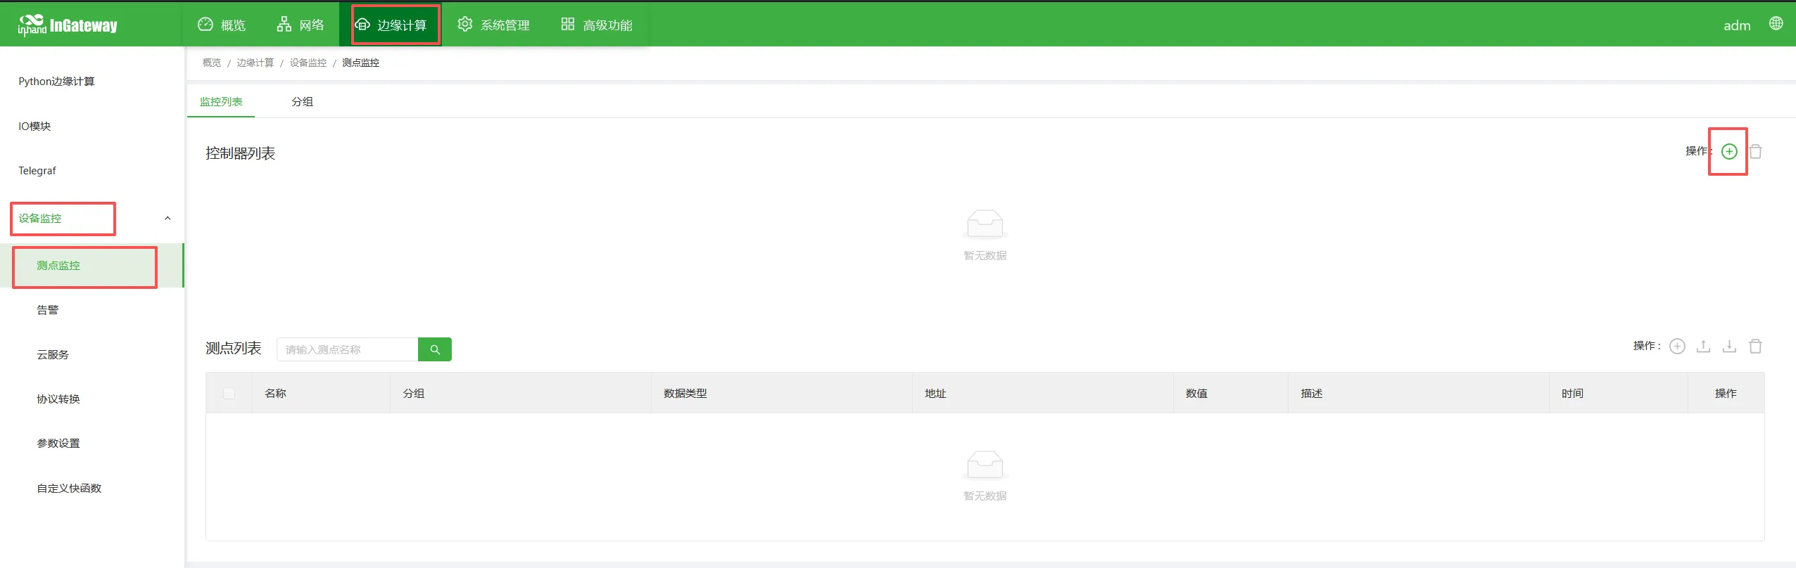The width and height of the screenshot is (1796, 568).
Task: Open Python边缘计算 in the sidebar
Action: 56,82
